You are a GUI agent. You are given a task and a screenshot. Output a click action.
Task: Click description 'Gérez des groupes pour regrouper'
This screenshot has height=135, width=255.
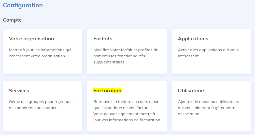tap(41, 105)
